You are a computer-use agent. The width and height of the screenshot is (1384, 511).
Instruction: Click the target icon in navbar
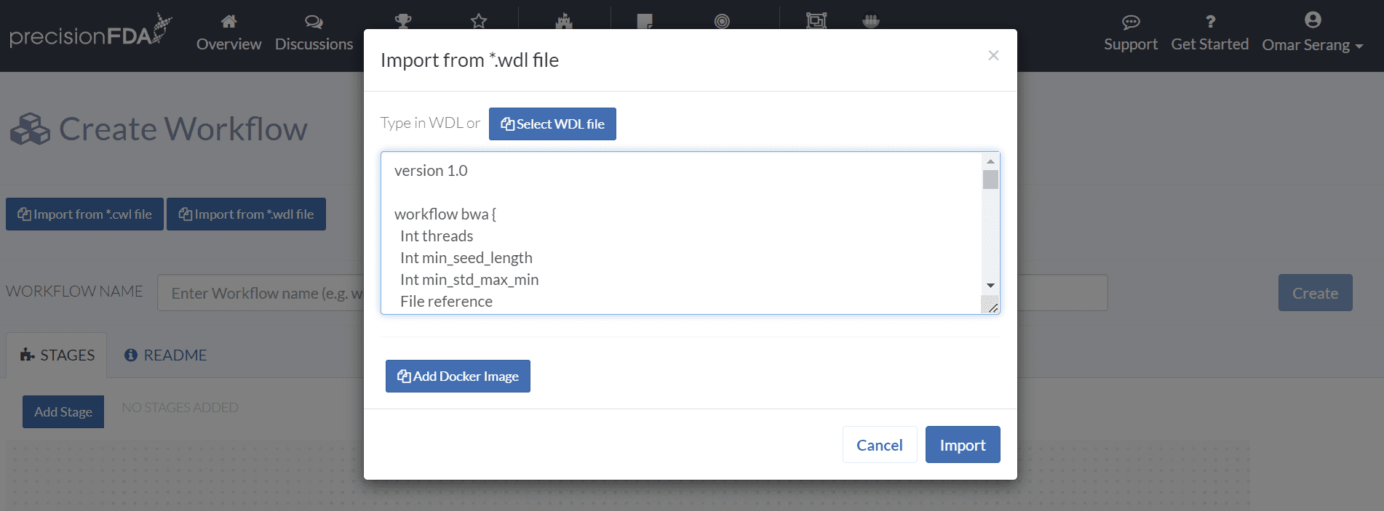[722, 21]
